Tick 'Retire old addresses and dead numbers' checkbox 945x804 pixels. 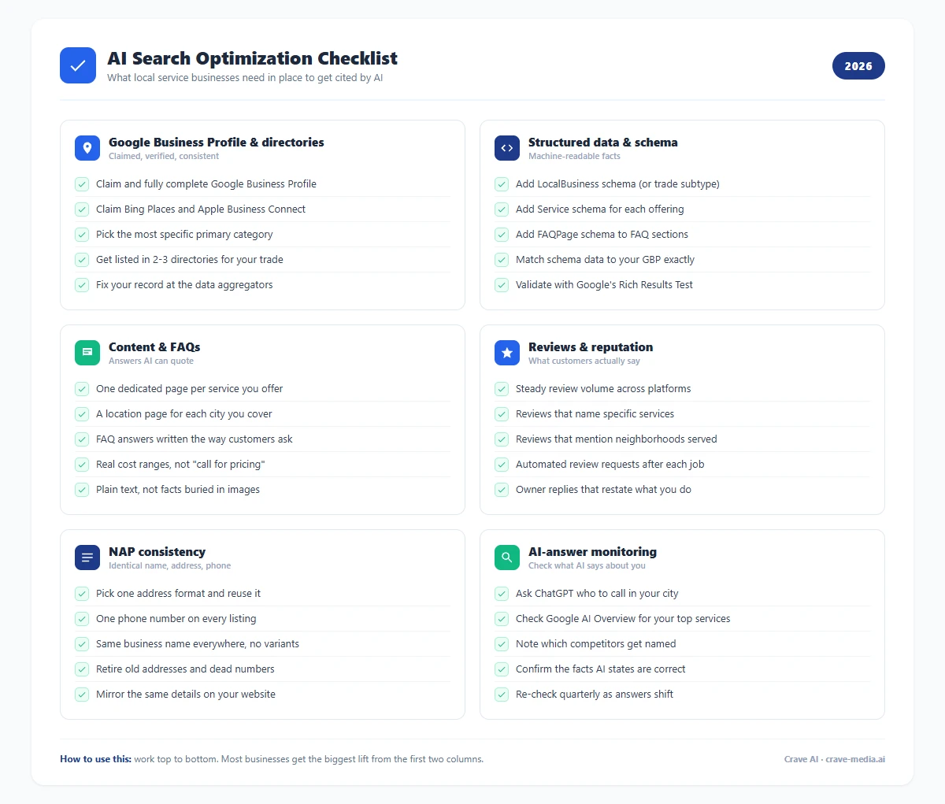point(82,669)
